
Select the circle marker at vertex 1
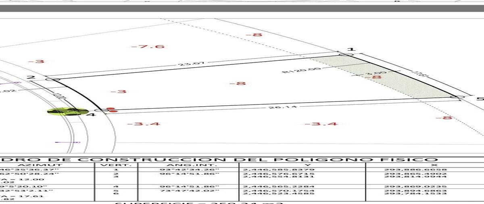pyautogui.click(x=346, y=54)
